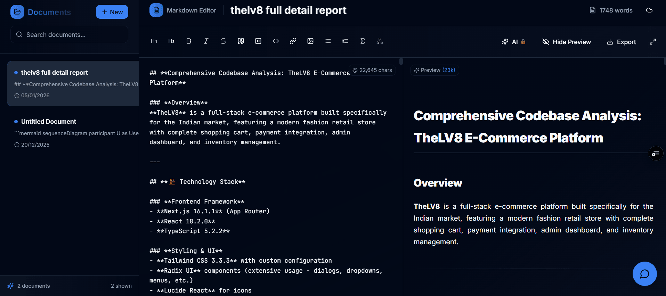This screenshot has width=666, height=296.
Task: Open the Export options
Action: pos(622,42)
